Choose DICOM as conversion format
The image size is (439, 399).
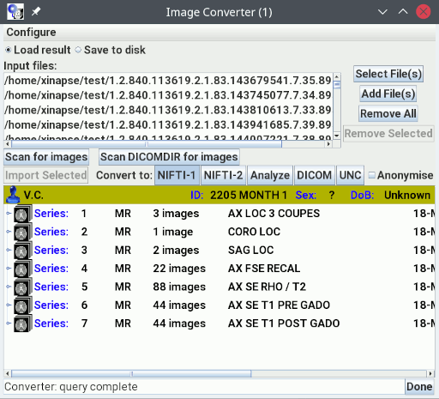(x=314, y=175)
